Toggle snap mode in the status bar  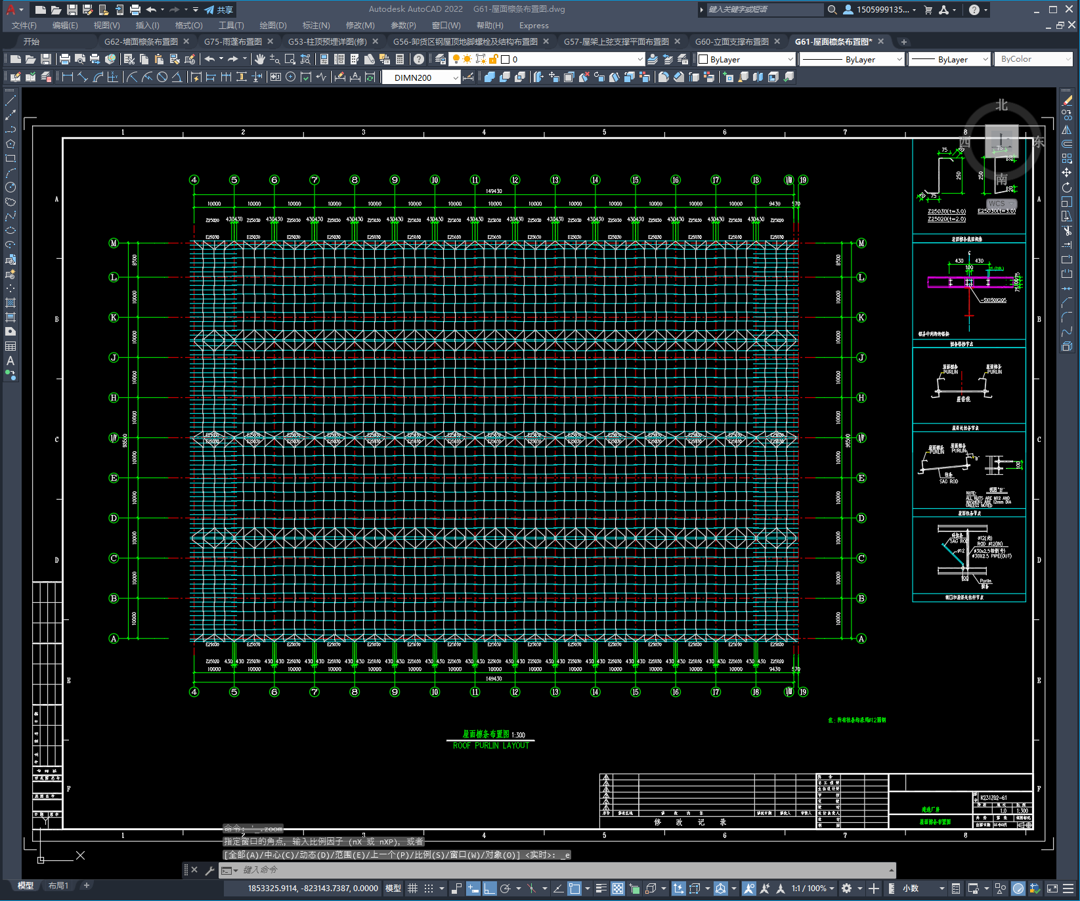click(x=429, y=889)
